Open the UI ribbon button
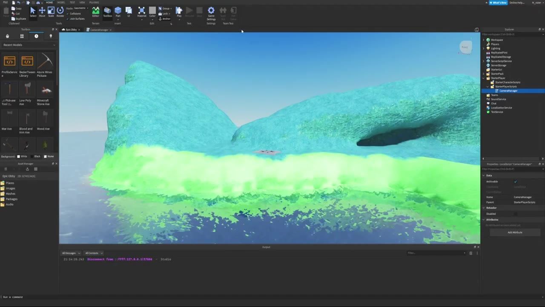 129,12
